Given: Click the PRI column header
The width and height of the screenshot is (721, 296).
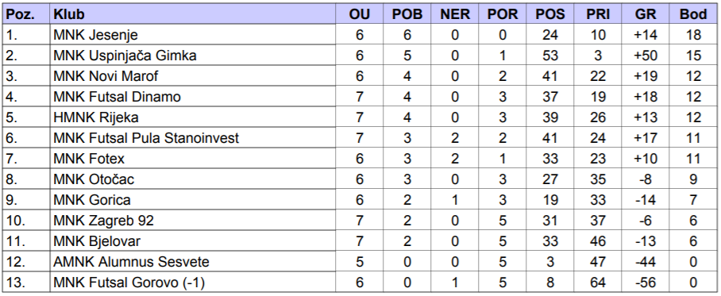Looking at the screenshot, I should [x=598, y=14].
